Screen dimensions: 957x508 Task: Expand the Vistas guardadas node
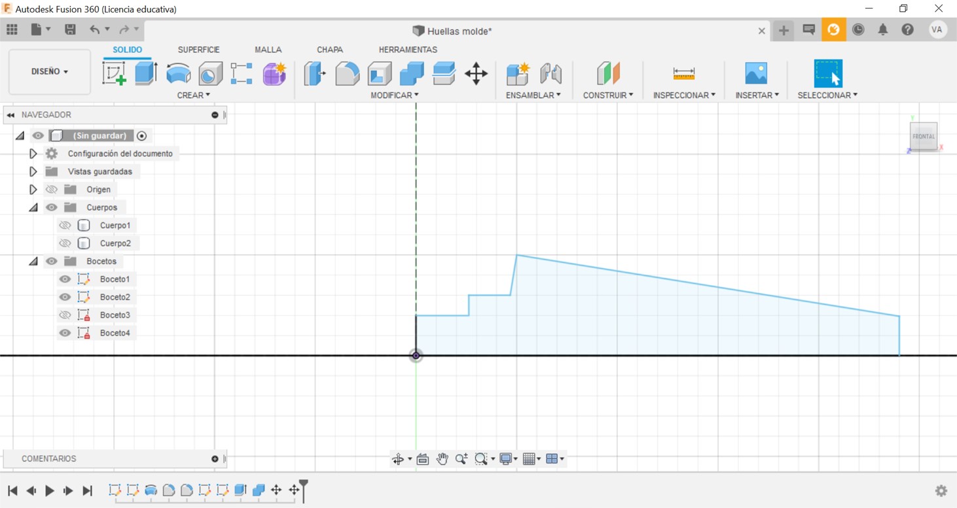point(33,171)
